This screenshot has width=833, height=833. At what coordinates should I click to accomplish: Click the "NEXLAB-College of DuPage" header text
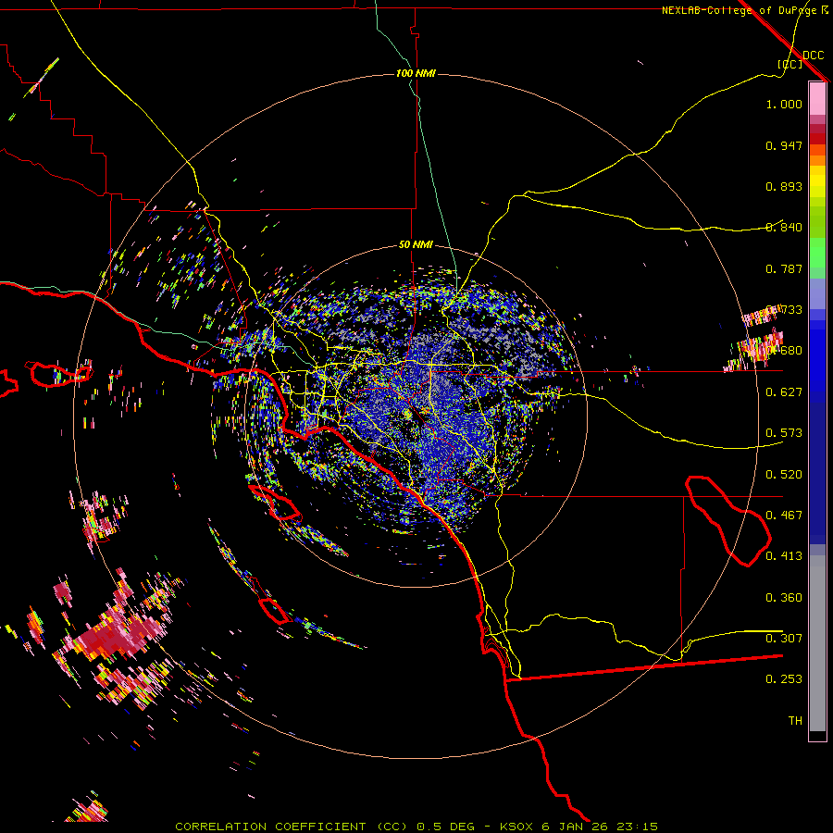739,10
